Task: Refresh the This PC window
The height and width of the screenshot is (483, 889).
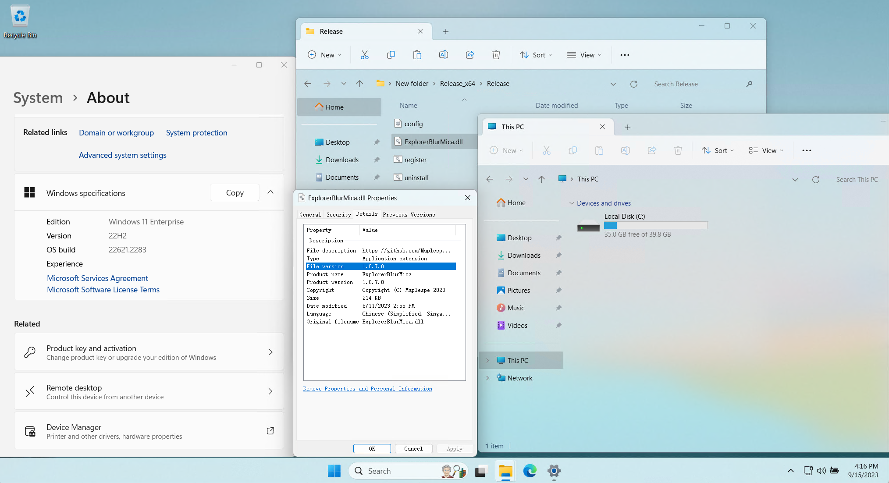Action: click(815, 179)
